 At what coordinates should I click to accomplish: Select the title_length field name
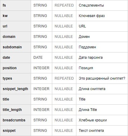tap(12, 110)
